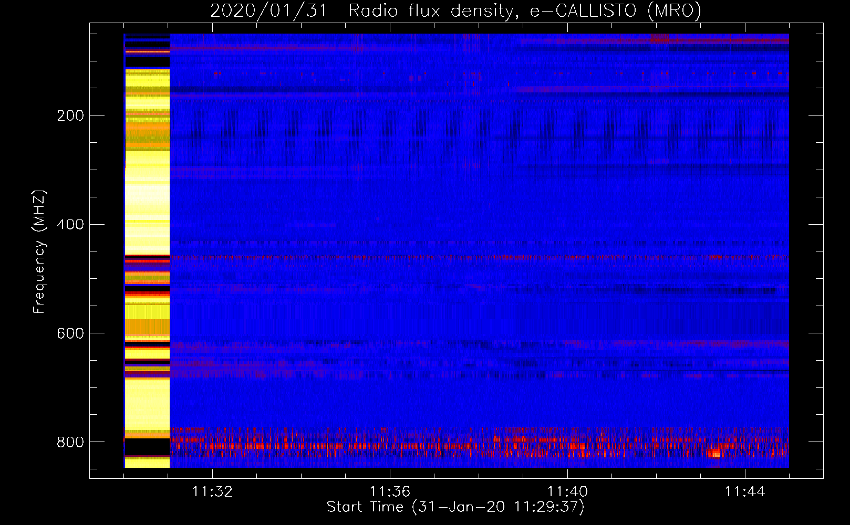Click the 11:32 time tick label

tap(212, 492)
